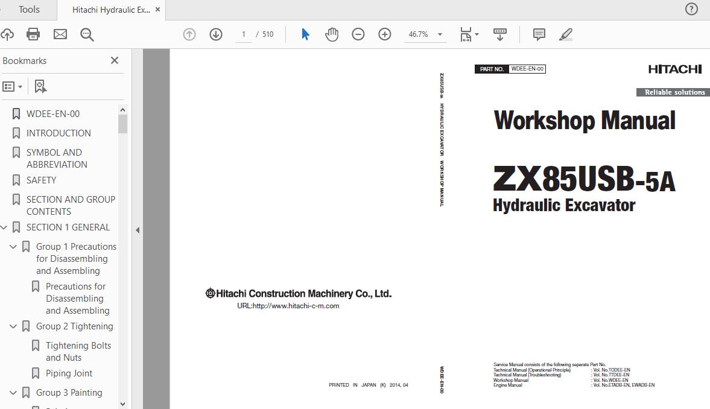Activate the Hand pan tool
710x409 pixels.
332,34
